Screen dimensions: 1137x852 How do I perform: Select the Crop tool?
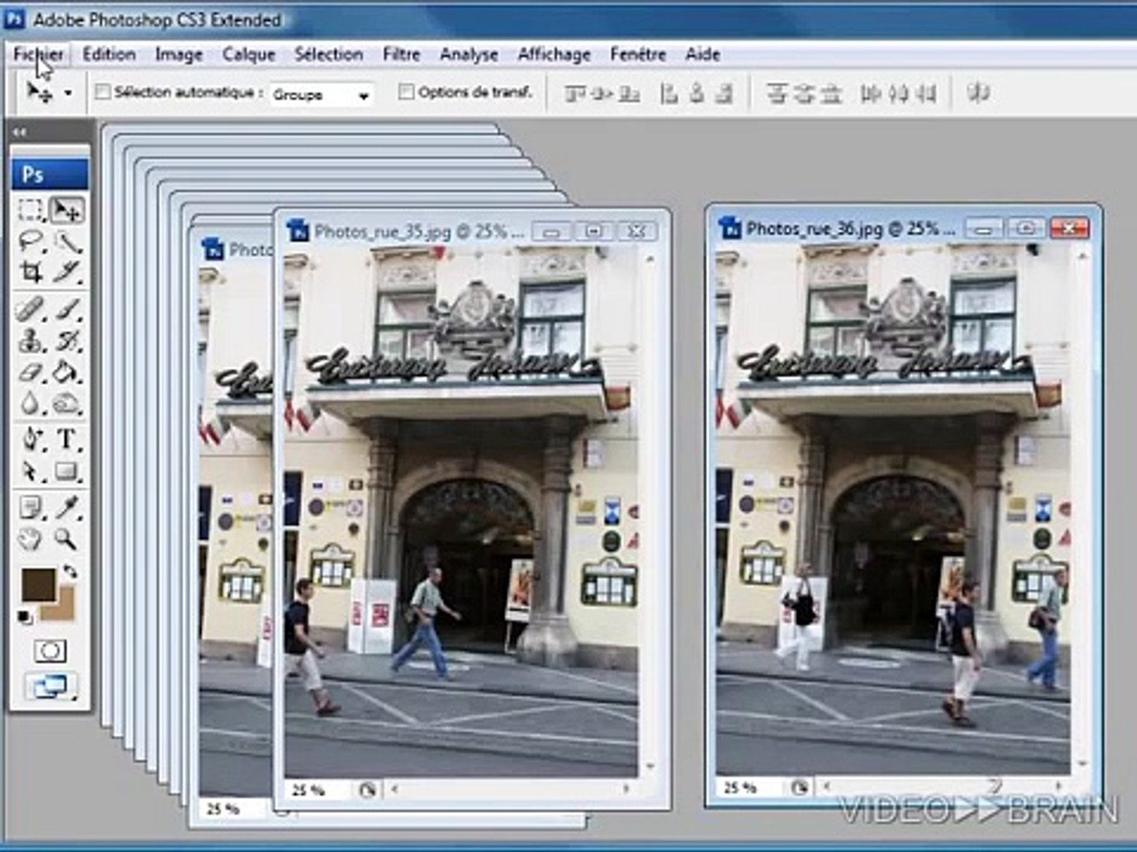[x=31, y=273]
